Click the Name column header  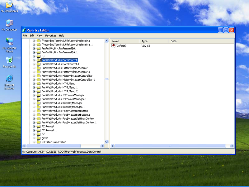(125, 41)
